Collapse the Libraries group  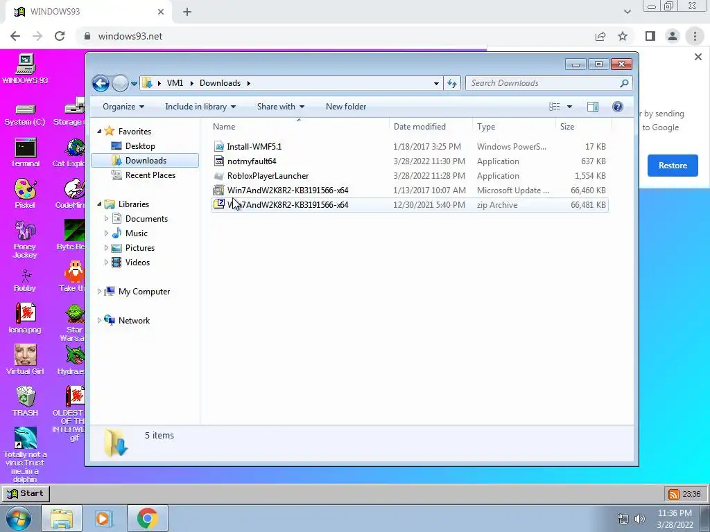[99, 204]
